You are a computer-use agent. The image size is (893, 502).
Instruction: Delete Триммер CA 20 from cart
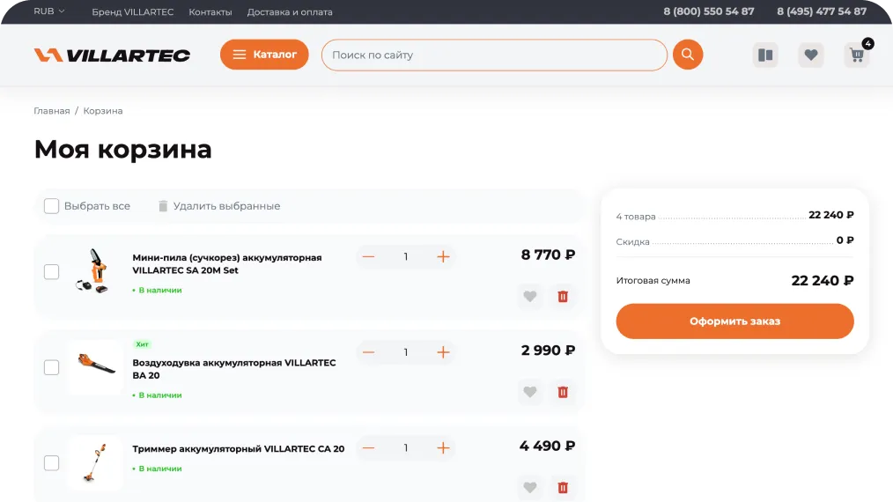point(563,488)
